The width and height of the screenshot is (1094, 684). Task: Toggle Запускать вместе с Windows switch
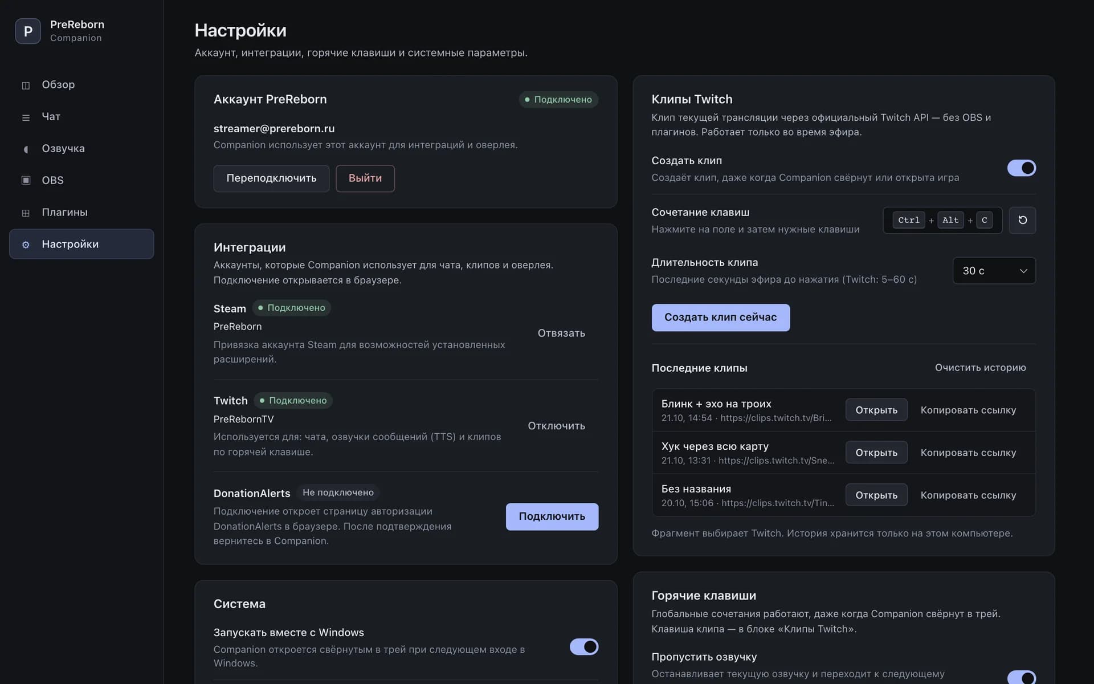tap(584, 647)
